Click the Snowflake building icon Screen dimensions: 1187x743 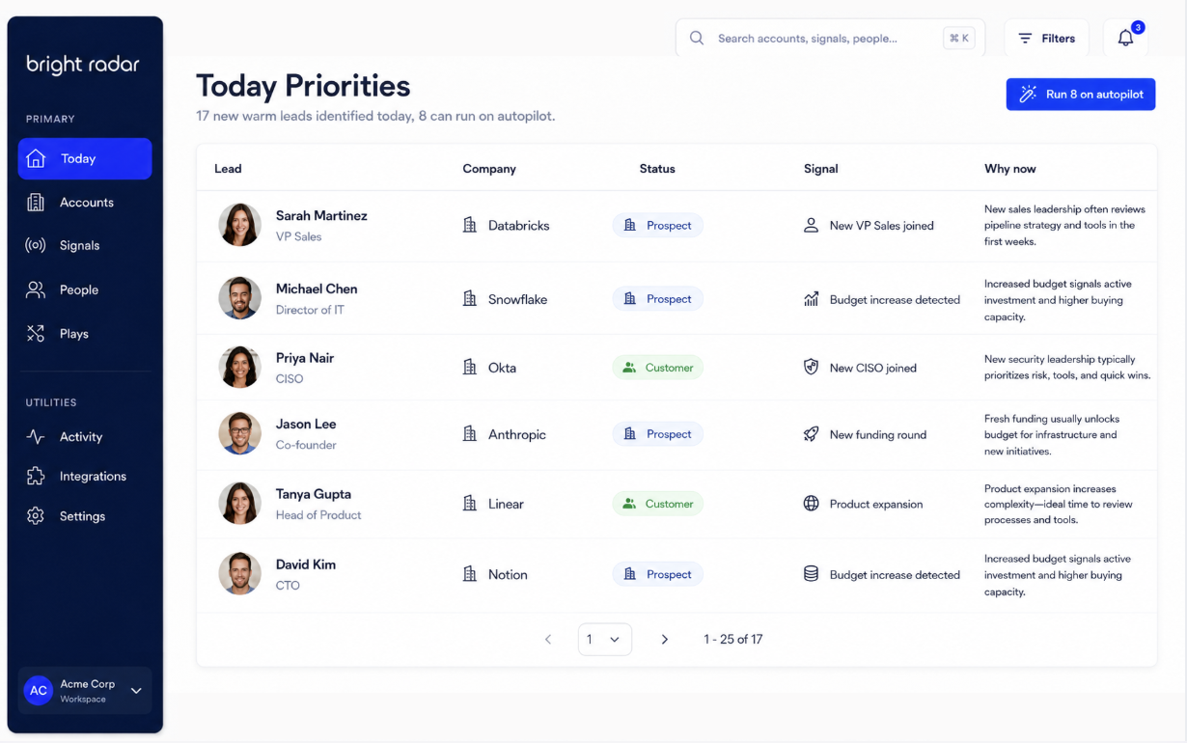pyautogui.click(x=470, y=299)
